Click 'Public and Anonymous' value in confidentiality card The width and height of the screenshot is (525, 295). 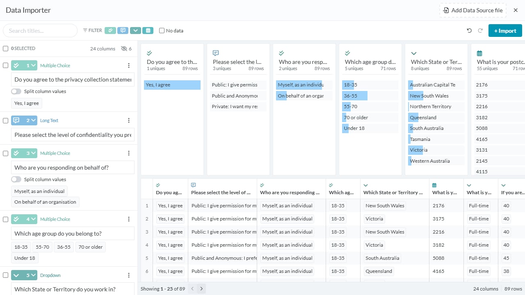[238, 96]
